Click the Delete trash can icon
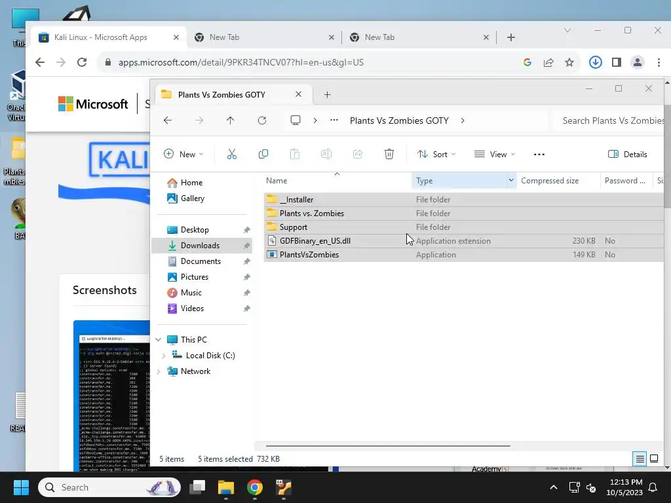 389,155
